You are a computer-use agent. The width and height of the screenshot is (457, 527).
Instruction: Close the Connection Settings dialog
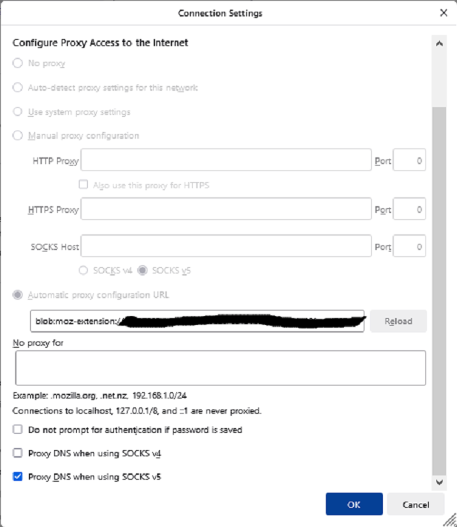(x=443, y=12)
